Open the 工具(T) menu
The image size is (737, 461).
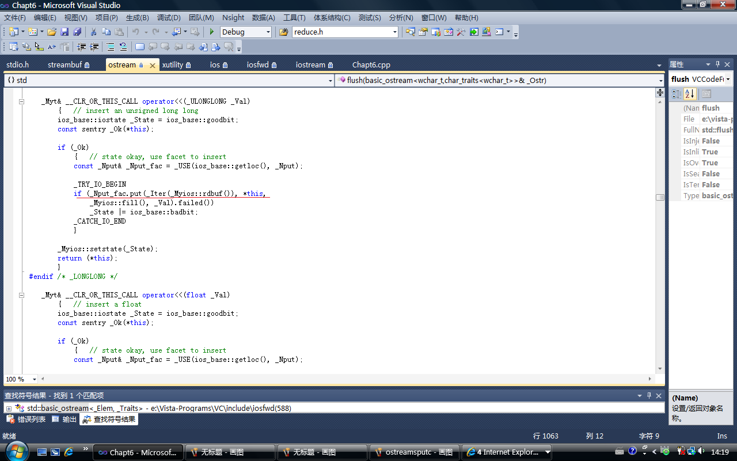pyautogui.click(x=294, y=18)
